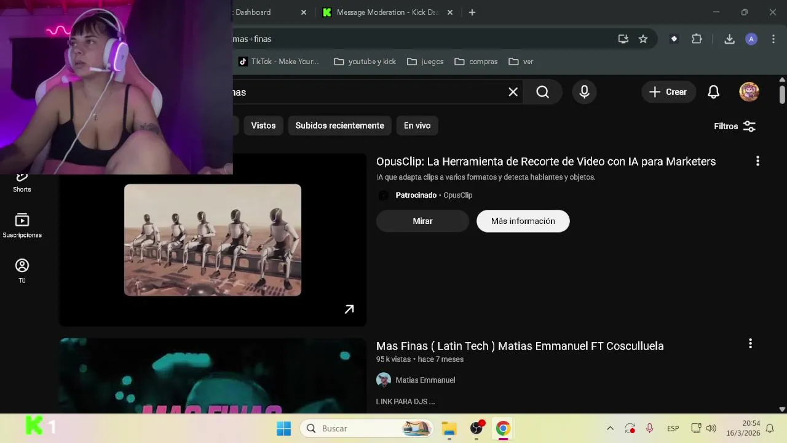This screenshot has height=443, width=787.
Task: Close the Dashboard browser tab
Action: 304,12
